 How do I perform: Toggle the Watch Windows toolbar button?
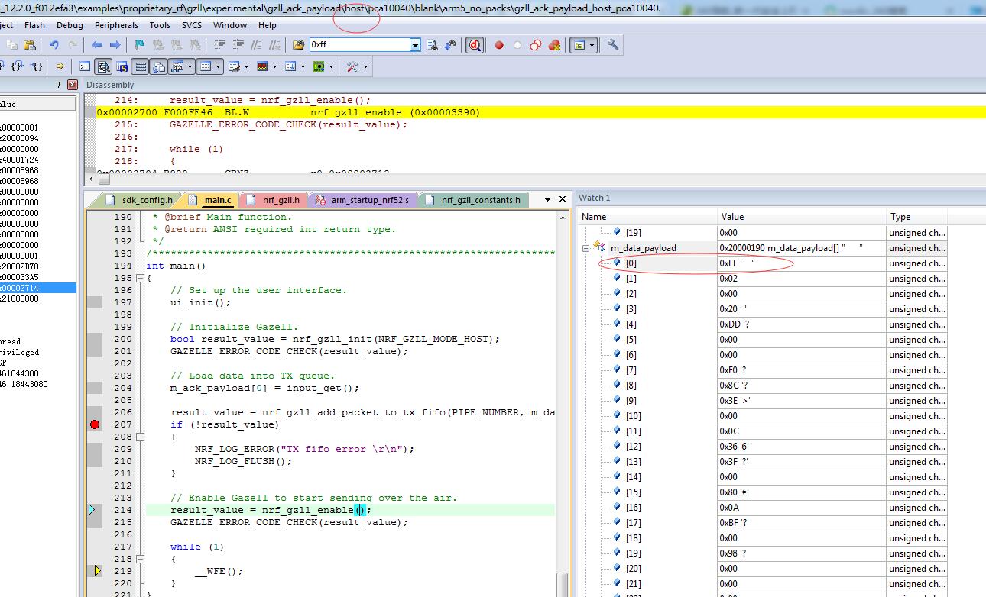coord(177,66)
